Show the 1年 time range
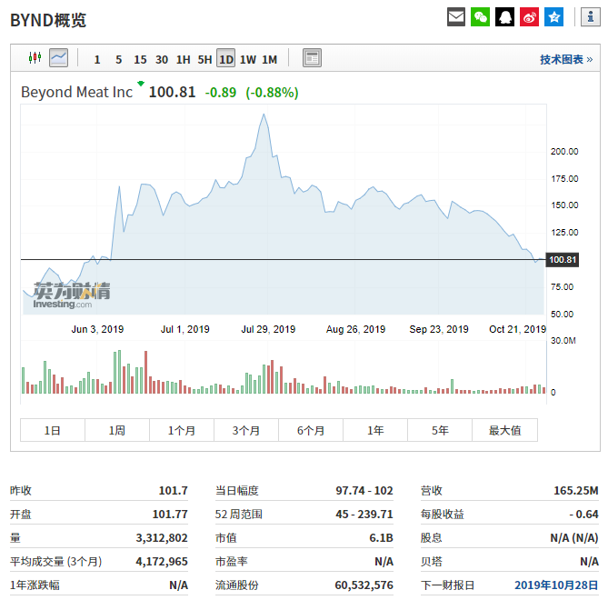Screen dimensions: 608x610 (x=375, y=430)
